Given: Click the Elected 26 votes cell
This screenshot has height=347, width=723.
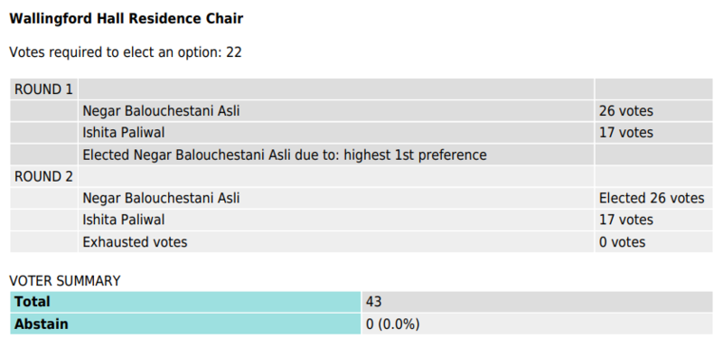Looking at the screenshot, I should pyautogui.click(x=653, y=198).
